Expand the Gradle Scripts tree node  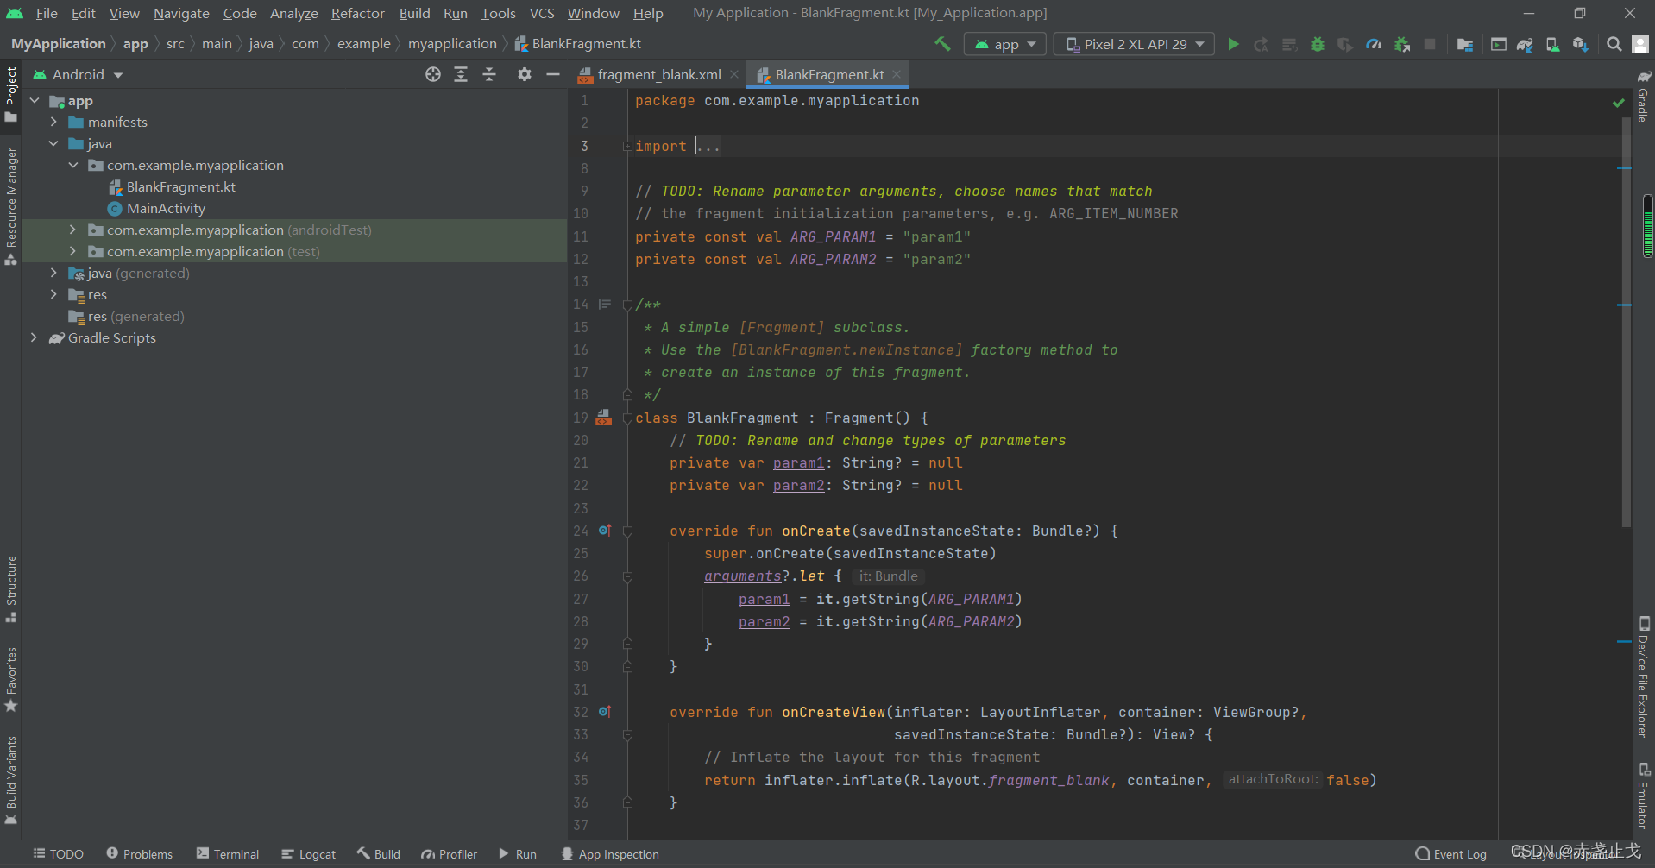pos(35,337)
